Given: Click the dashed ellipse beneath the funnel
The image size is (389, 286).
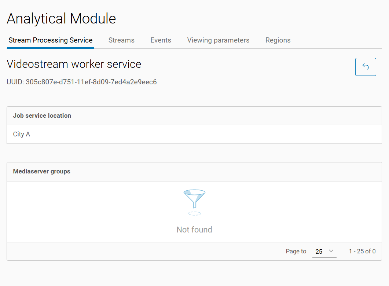Looking at the screenshot, I should click(194, 213).
